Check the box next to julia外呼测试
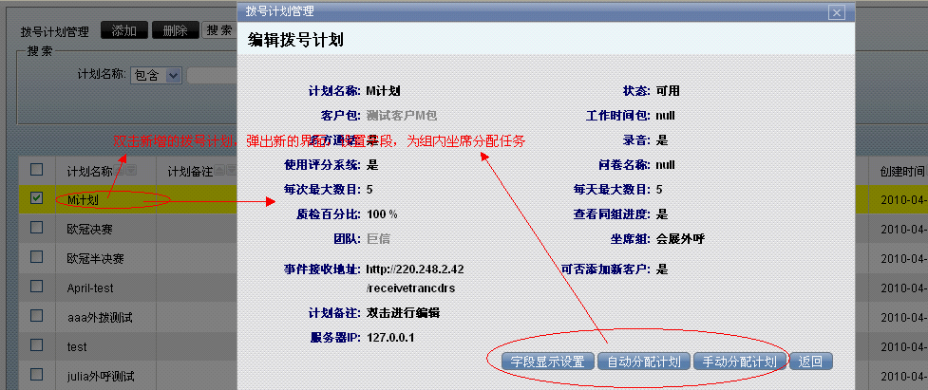This screenshot has height=390, width=928. click(37, 375)
